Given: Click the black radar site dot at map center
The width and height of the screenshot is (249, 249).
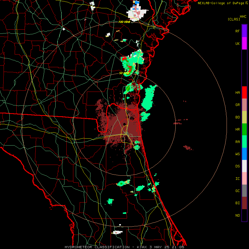Looking at the screenshot, I should click(x=124, y=124).
